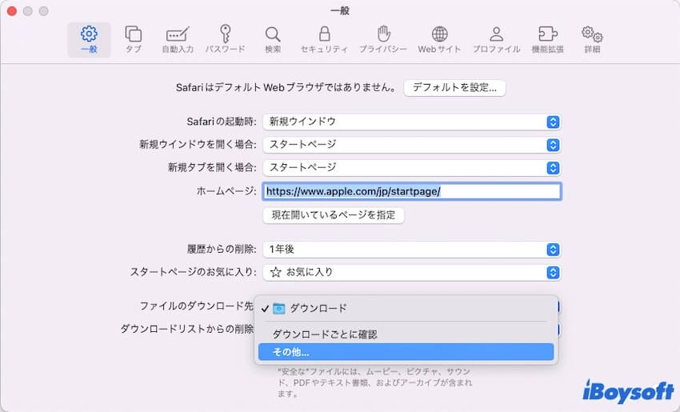The image size is (680, 412).
Task: Click the ホームページ URL field
Action: pos(411,191)
